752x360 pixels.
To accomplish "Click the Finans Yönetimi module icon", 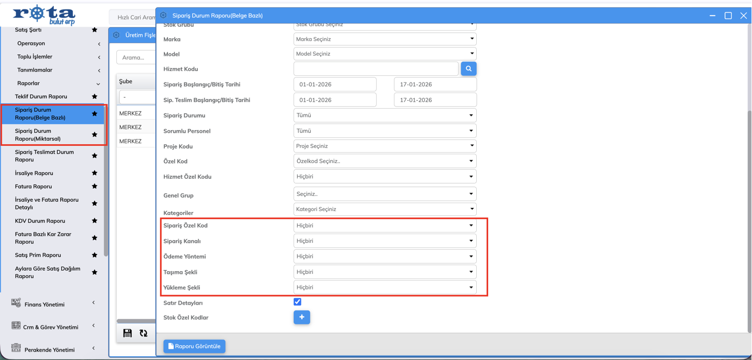I will (16, 303).
